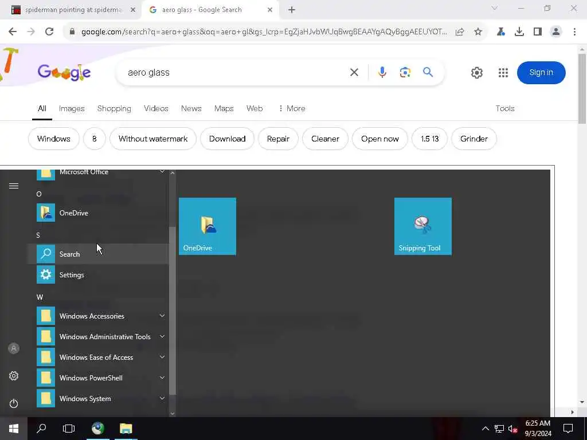Expand Windows PowerShell folder
587x440 pixels.
[98, 378]
